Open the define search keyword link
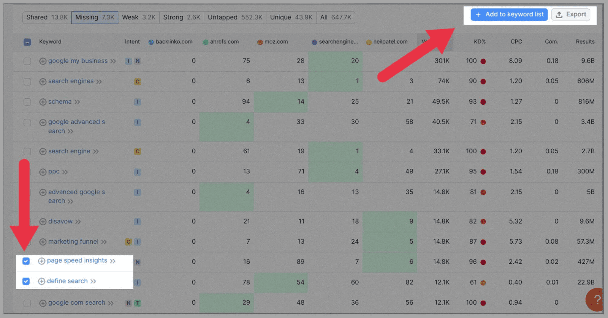 [x=67, y=281]
